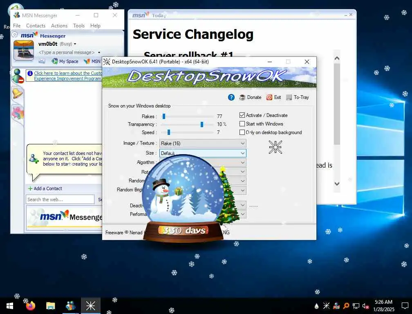Click the MSN Messenger banner at the bottom

65,217
